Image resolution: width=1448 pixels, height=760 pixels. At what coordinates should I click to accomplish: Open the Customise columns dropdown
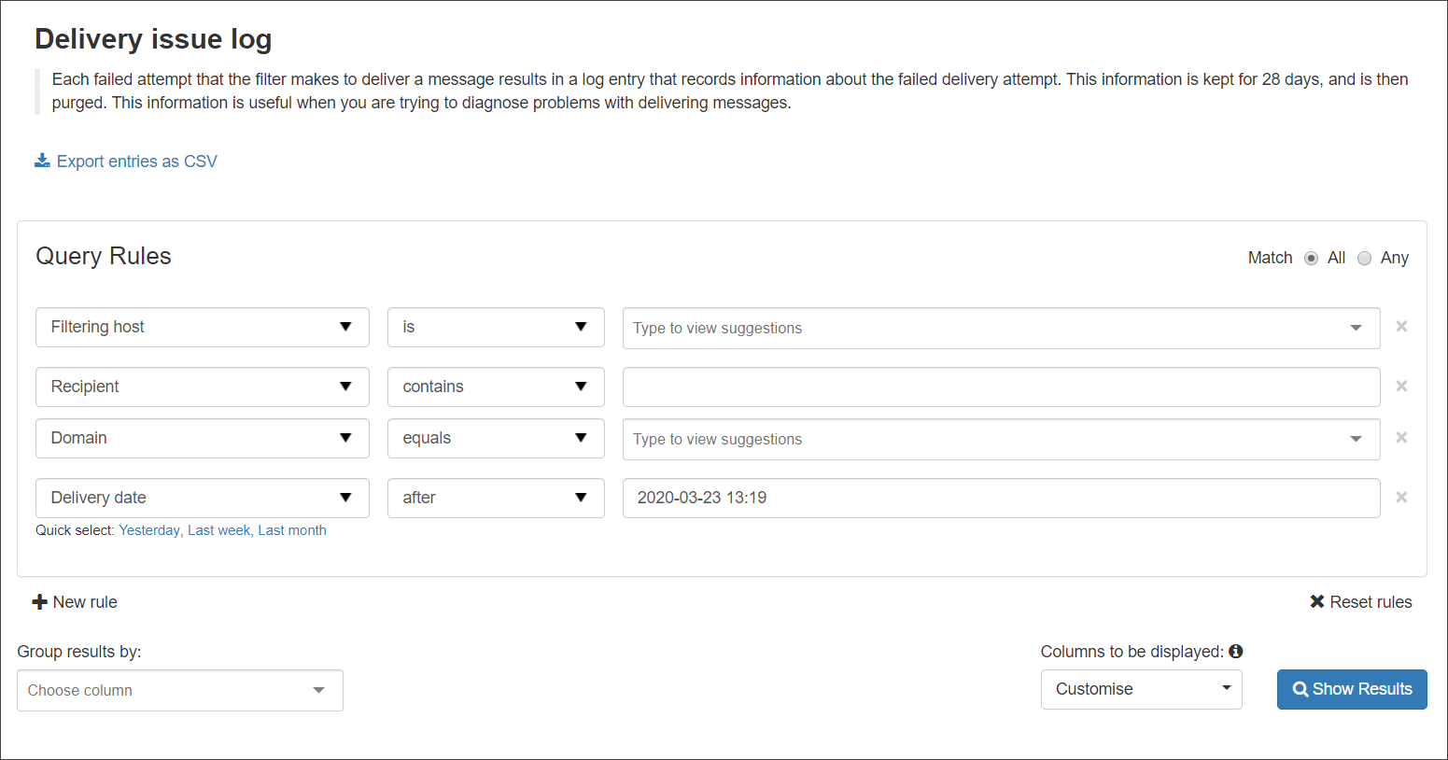pyautogui.click(x=1141, y=689)
